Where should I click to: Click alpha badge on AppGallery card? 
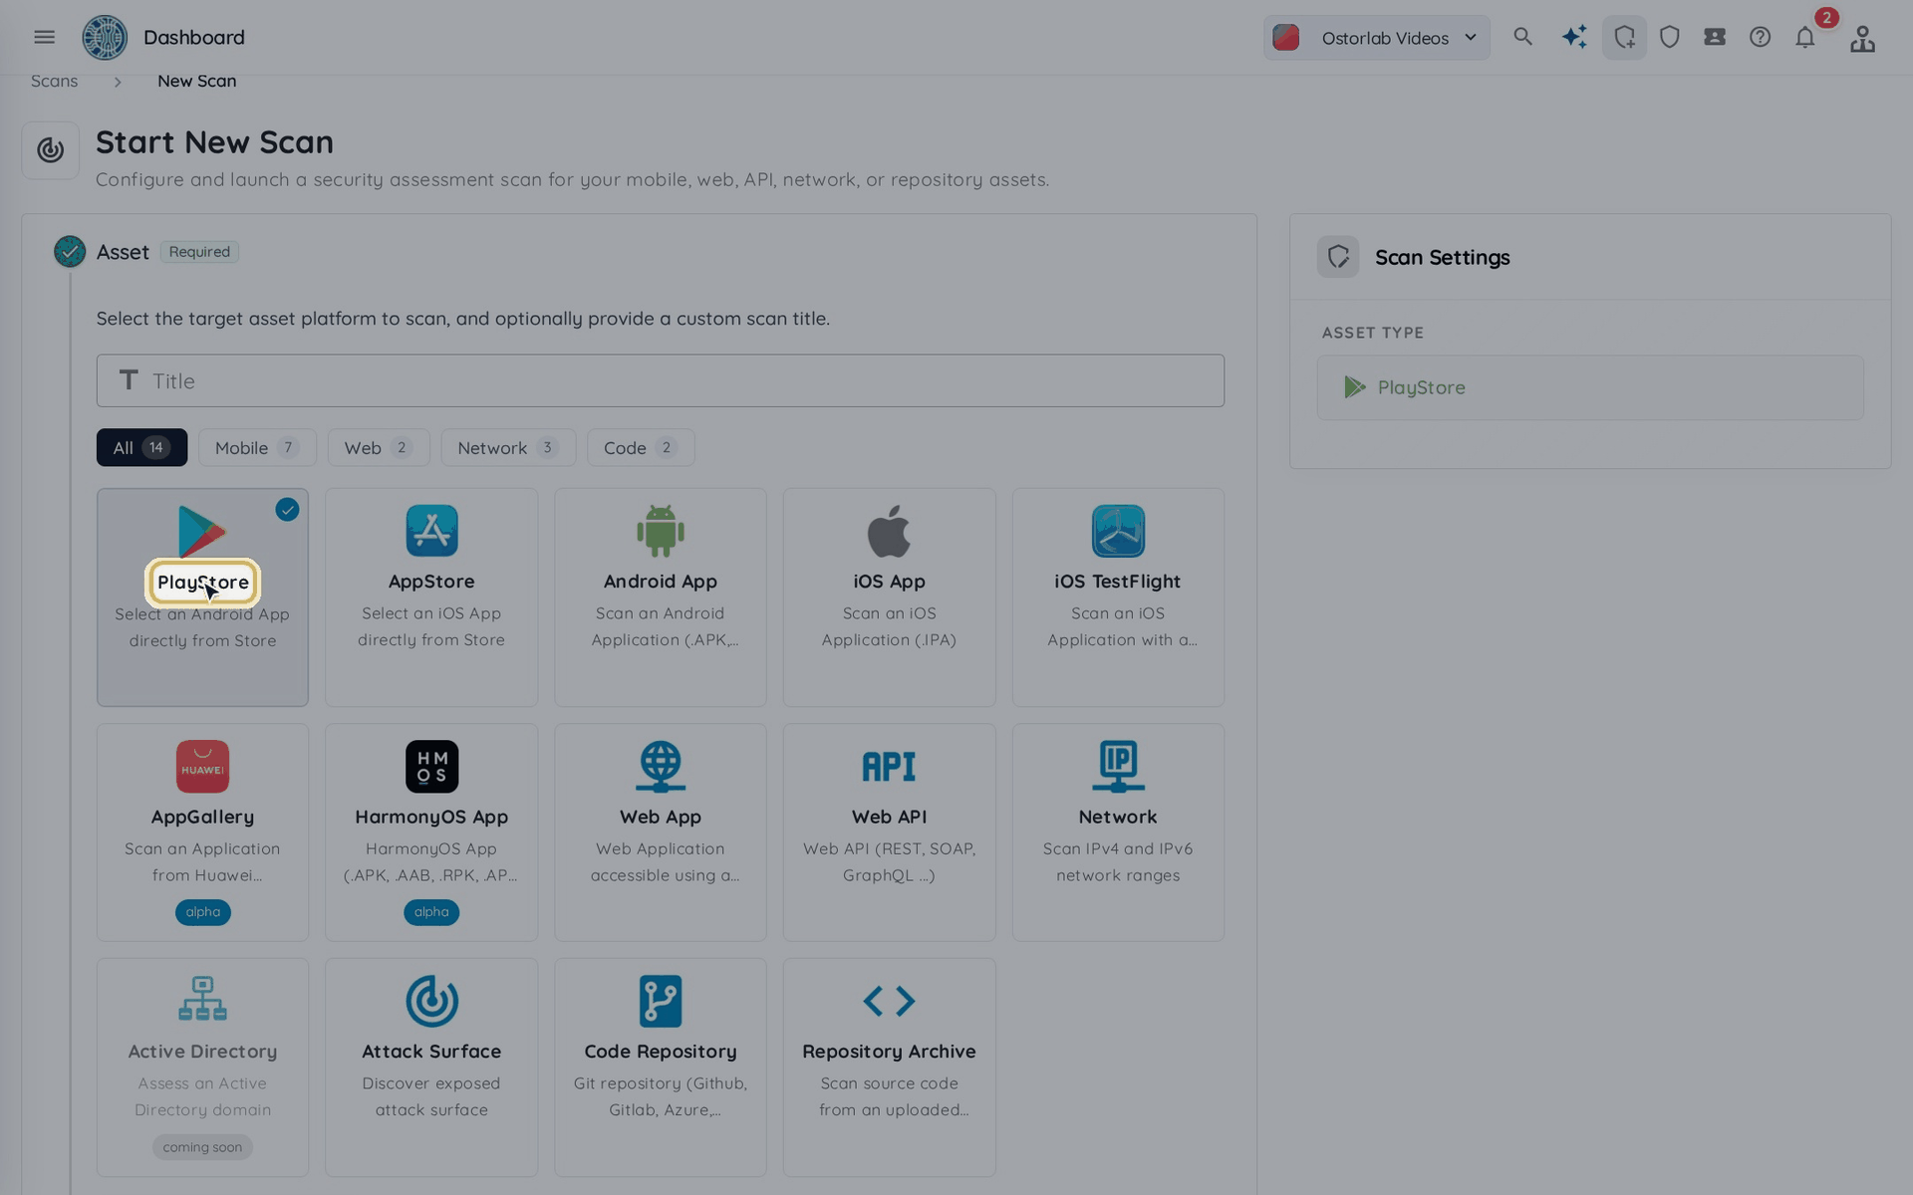coord(202,912)
